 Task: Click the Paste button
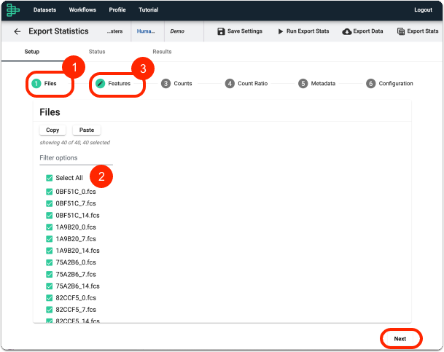(x=87, y=130)
